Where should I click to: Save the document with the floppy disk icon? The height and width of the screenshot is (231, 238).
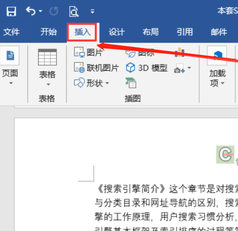(11, 11)
